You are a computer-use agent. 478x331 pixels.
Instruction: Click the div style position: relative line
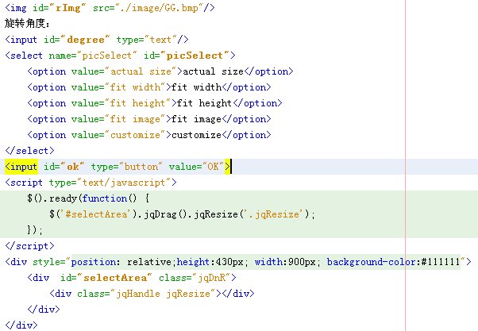(238, 262)
